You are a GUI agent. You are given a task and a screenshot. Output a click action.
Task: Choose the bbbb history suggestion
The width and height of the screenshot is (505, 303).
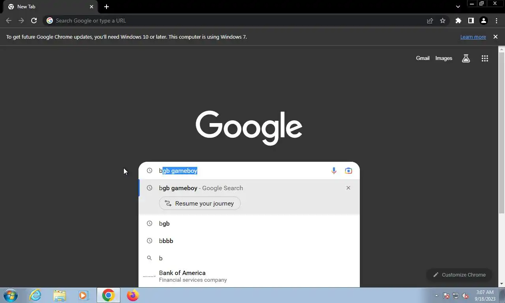click(x=249, y=241)
